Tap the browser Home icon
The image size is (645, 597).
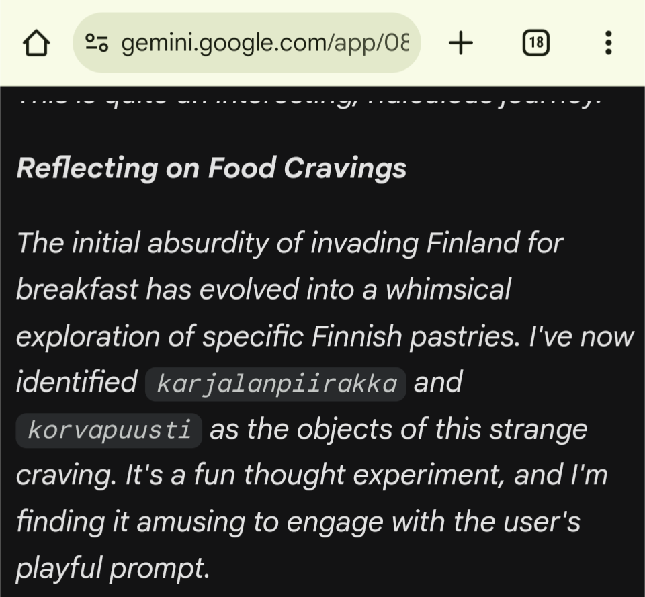37,44
